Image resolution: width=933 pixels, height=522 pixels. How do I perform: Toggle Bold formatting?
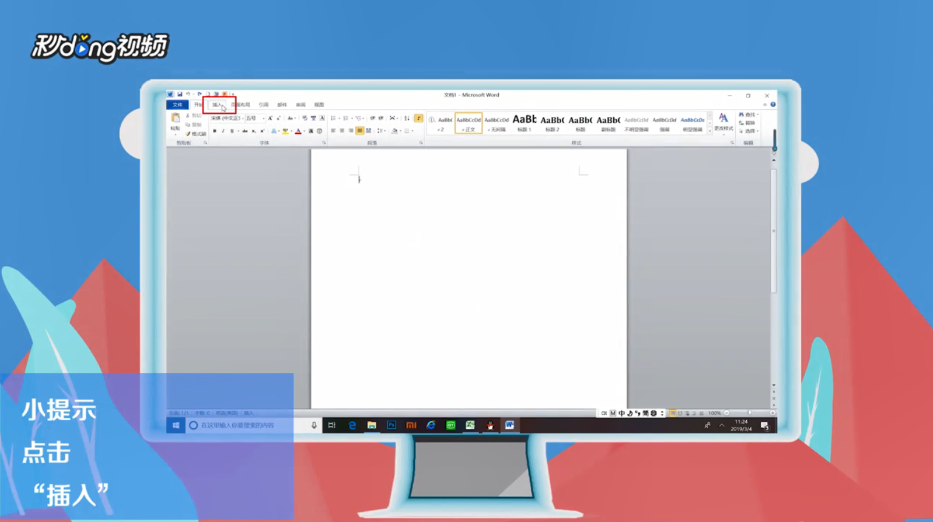214,131
